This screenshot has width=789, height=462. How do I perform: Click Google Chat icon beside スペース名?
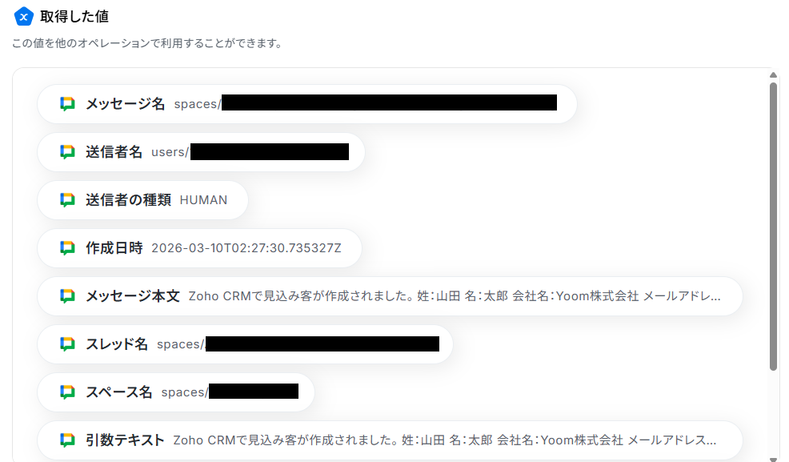tap(67, 392)
